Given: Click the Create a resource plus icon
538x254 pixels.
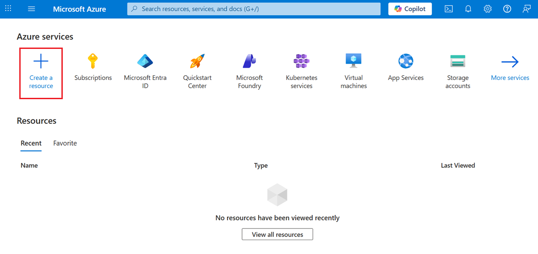Looking at the screenshot, I should pyautogui.click(x=41, y=61).
